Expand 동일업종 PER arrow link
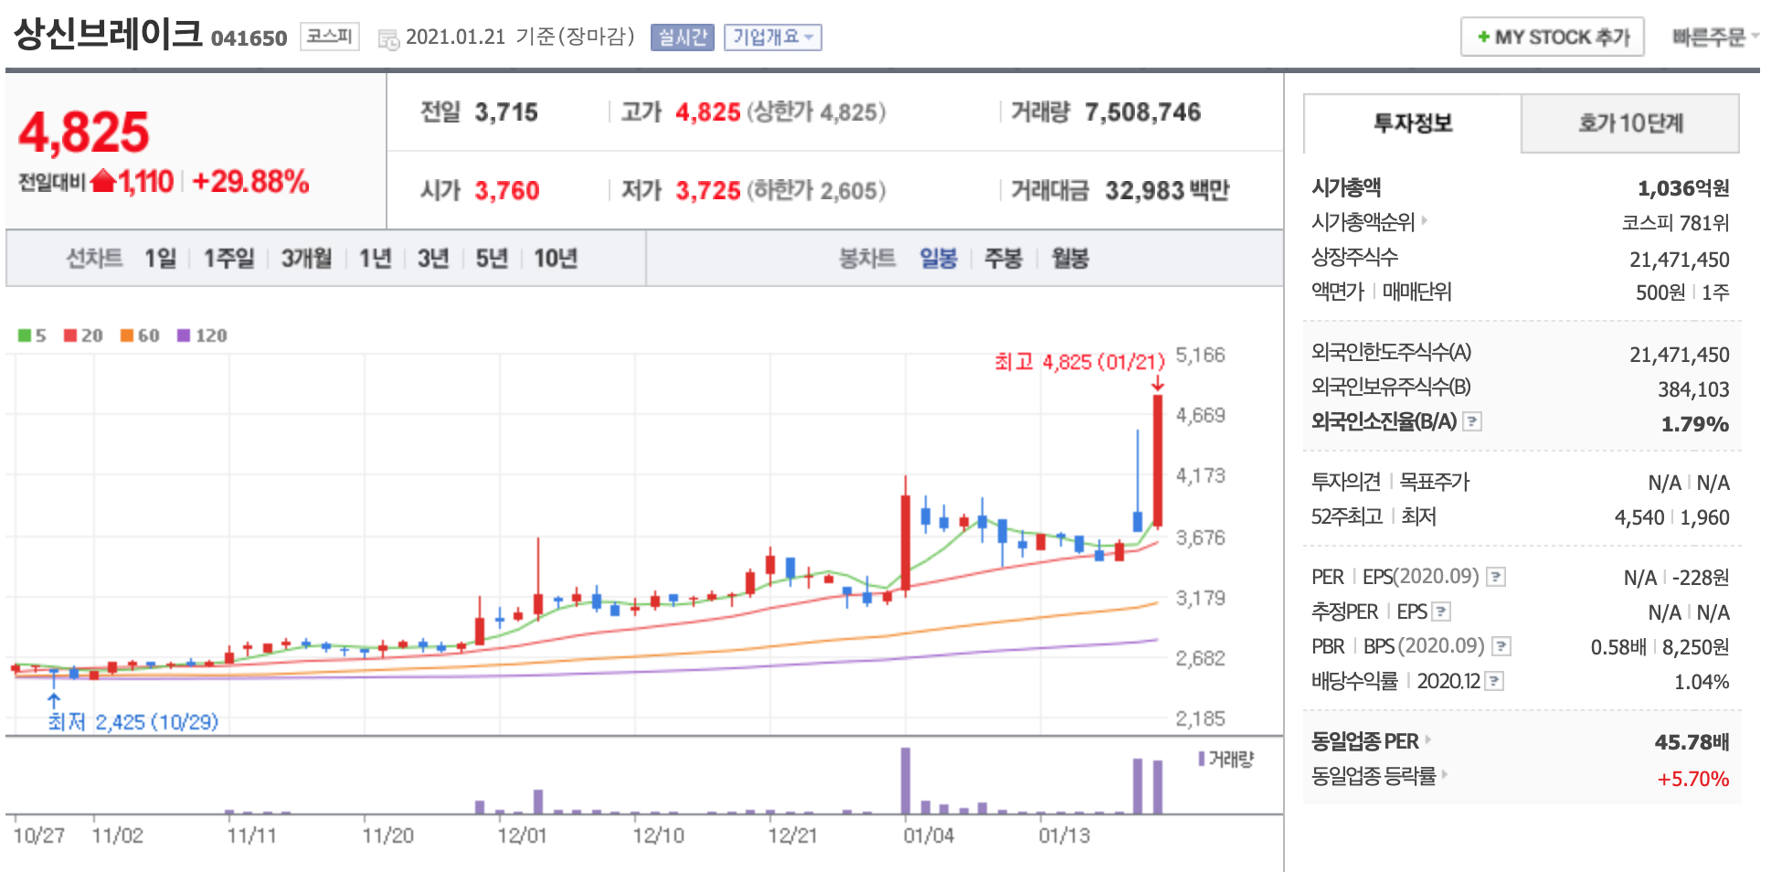Viewport: 1782px width, 872px height. point(1427,739)
